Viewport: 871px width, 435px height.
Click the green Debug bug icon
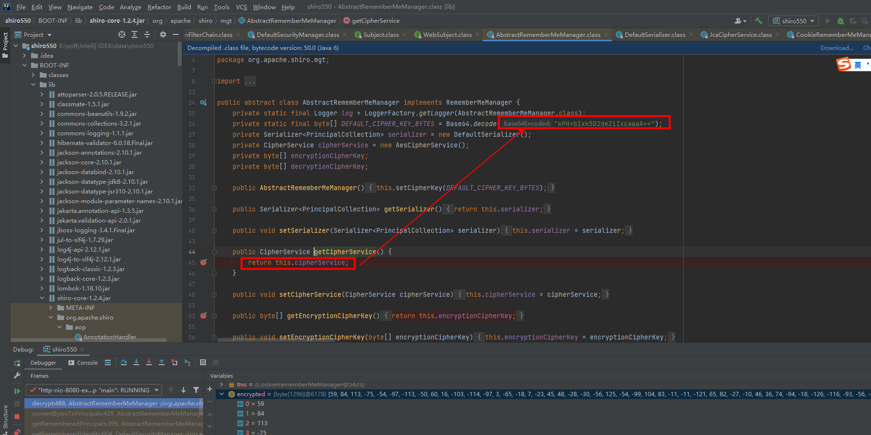click(840, 21)
